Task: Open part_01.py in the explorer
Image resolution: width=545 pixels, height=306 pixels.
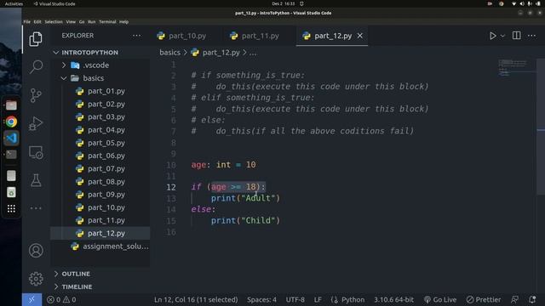Action: point(106,91)
